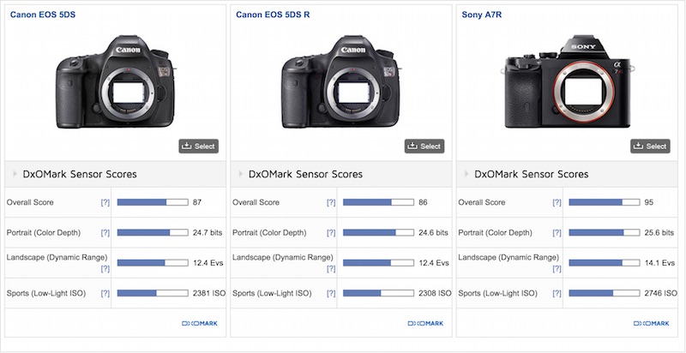
Task: Open Overall Score help [?] for Sony A7R
Action: pos(557,202)
